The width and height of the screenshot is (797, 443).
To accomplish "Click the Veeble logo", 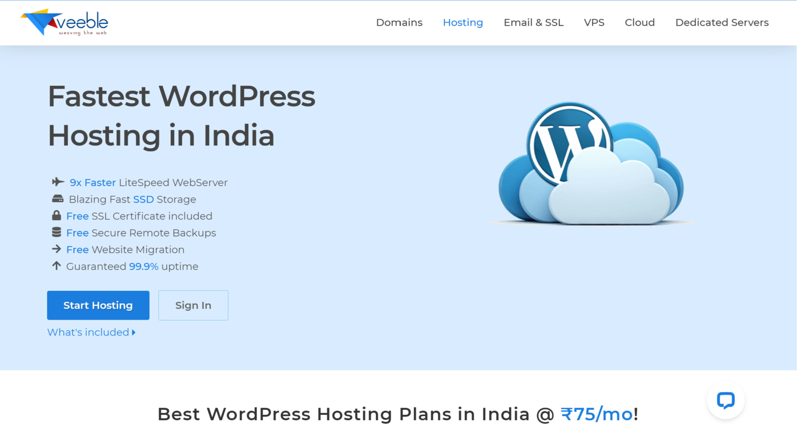I will [x=64, y=22].
